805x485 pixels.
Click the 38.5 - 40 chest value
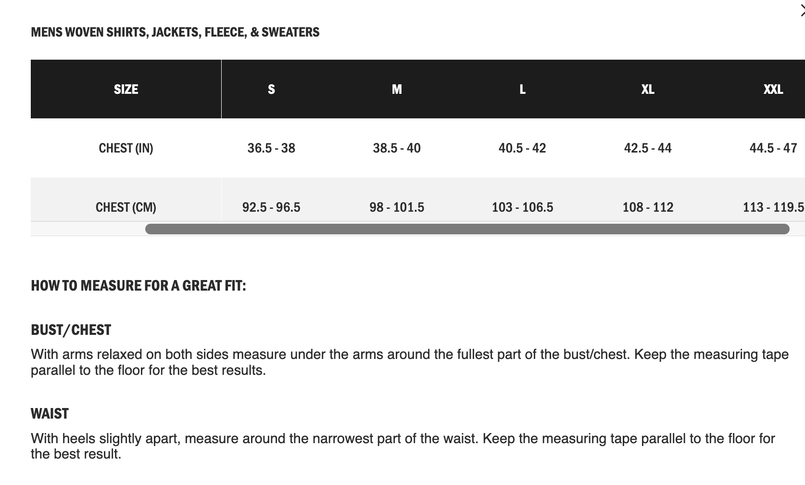(397, 148)
